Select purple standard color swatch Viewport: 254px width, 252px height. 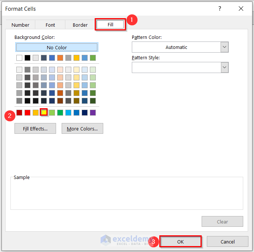coord(93,113)
